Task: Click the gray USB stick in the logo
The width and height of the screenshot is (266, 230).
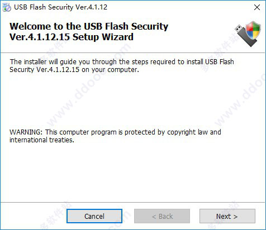Action: (x=245, y=36)
